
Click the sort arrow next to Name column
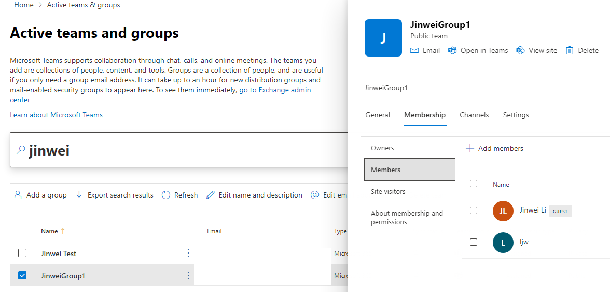[x=63, y=231]
